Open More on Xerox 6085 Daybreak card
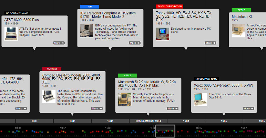266x138 pixels. click(248, 109)
